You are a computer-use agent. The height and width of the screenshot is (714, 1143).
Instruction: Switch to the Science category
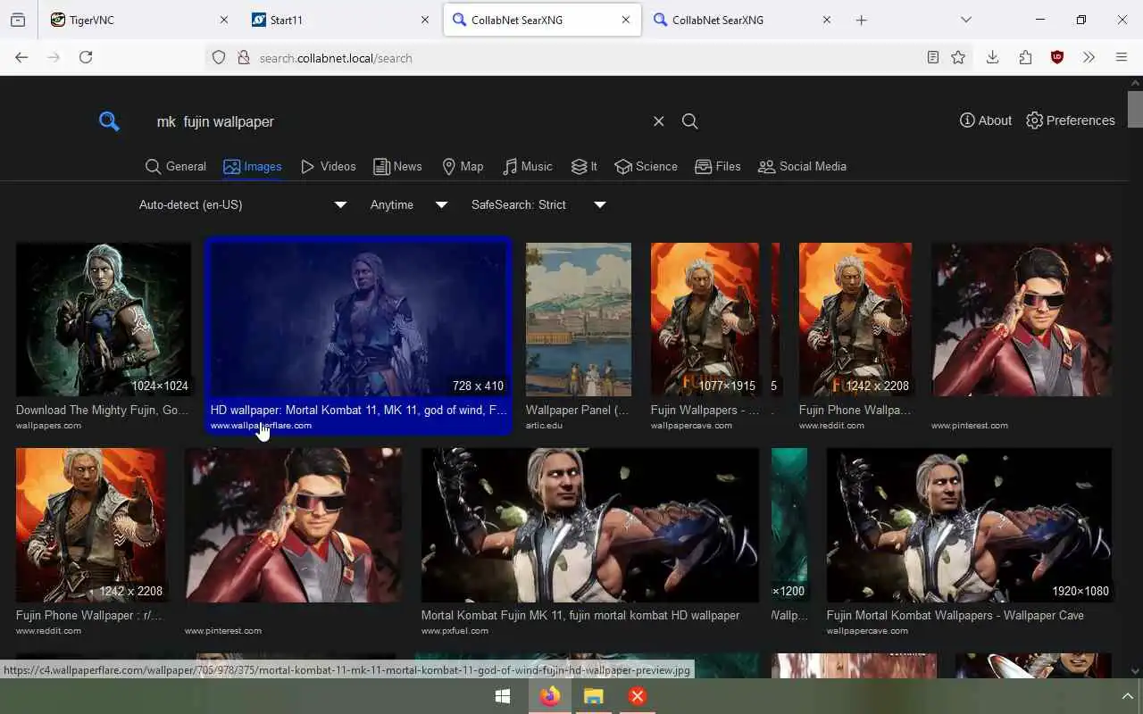(x=646, y=166)
